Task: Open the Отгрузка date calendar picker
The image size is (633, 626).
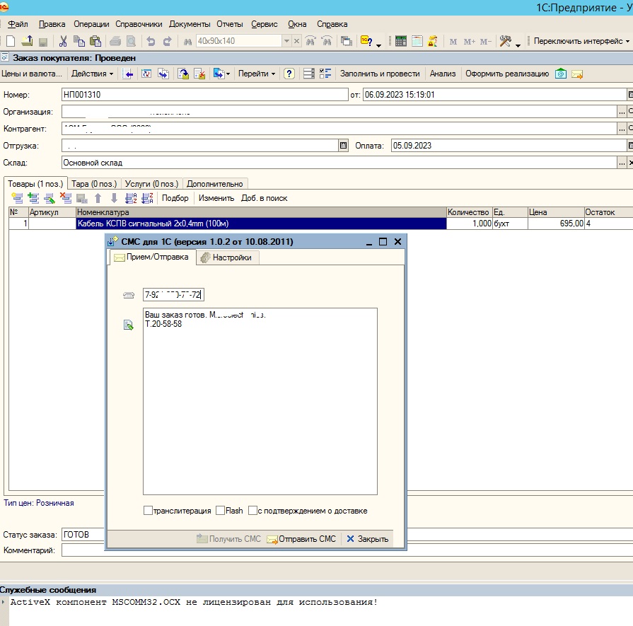Action: 344,146
